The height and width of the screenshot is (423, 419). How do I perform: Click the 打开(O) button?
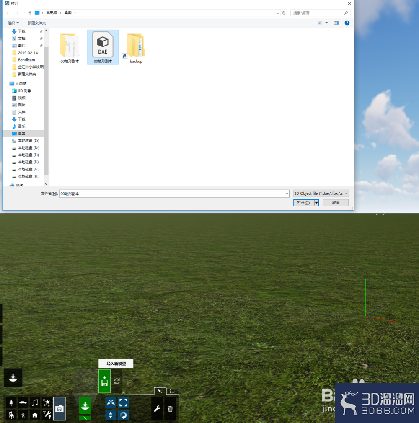pyautogui.click(x=303, y=203)
